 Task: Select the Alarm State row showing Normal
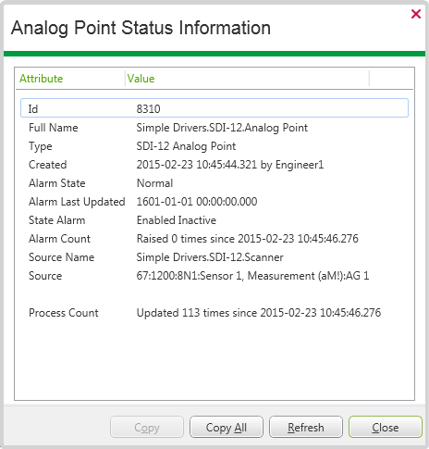214,183
